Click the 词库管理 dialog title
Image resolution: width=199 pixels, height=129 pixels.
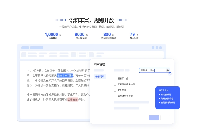tap(99, 64)
